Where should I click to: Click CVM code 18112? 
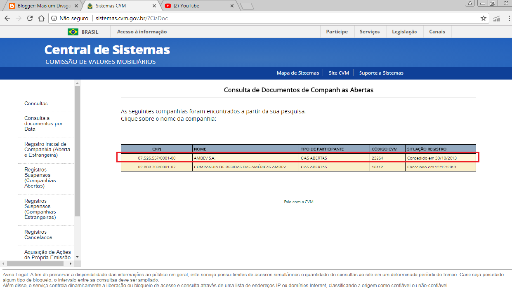[378, 167]
